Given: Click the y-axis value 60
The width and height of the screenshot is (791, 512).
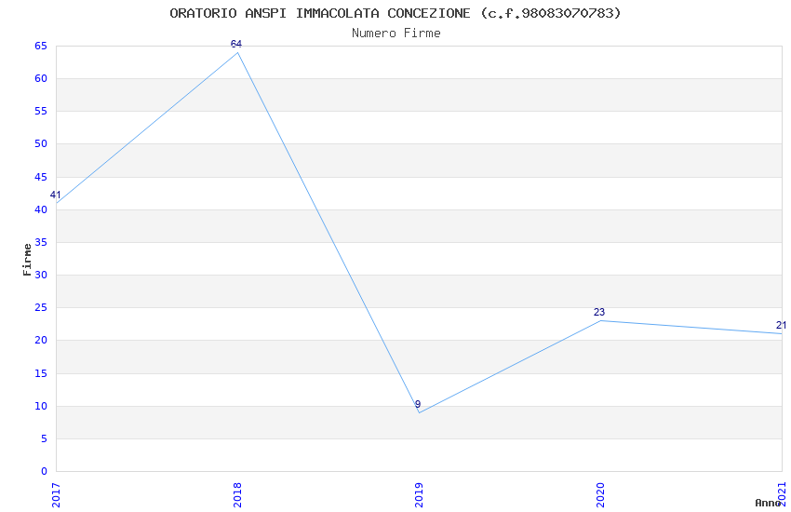Looking at the screenshot, I should pos(41,78).
